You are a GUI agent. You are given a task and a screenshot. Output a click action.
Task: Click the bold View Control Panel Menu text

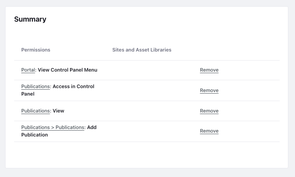point(68,70)
